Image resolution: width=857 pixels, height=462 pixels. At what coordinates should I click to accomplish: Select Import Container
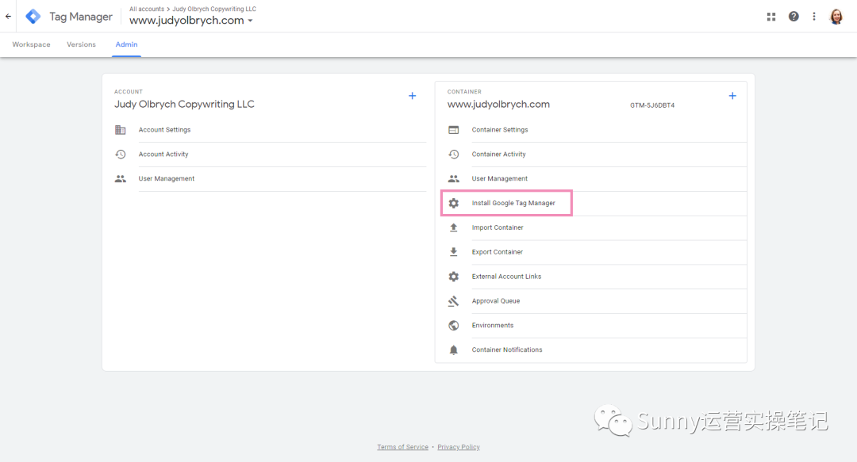tap(498, 228)
